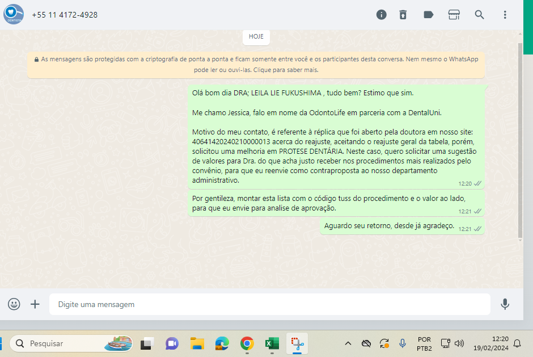Image resolution: width=533 pixels, height=357 pixels.
Task: Click the contact number +55 11 4172-4928
Action: click(x=65, y=15)
